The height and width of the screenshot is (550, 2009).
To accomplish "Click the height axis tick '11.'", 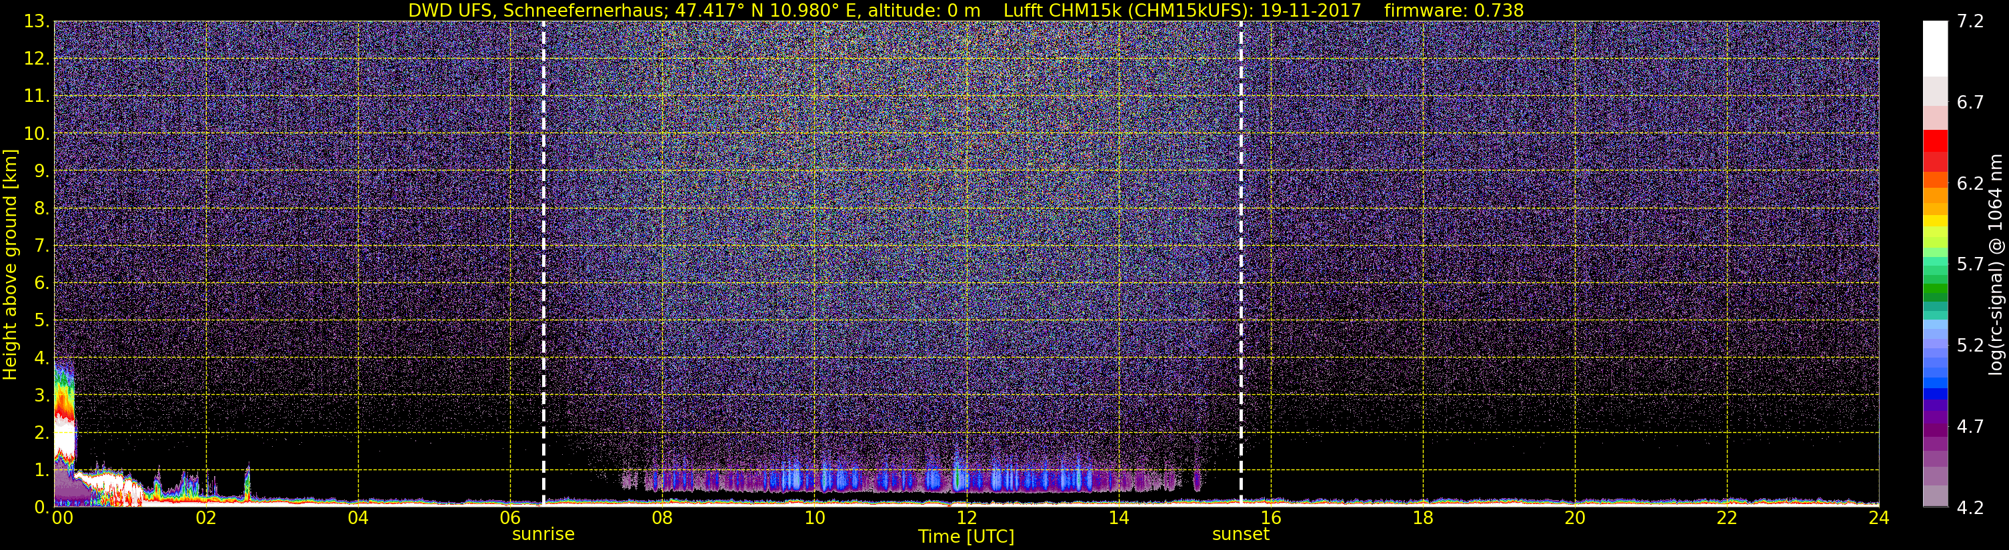I will (37, 96).
